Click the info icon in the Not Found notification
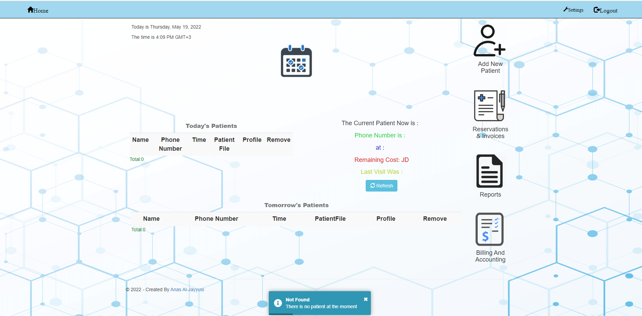642x316 pixels. point(278,303)
